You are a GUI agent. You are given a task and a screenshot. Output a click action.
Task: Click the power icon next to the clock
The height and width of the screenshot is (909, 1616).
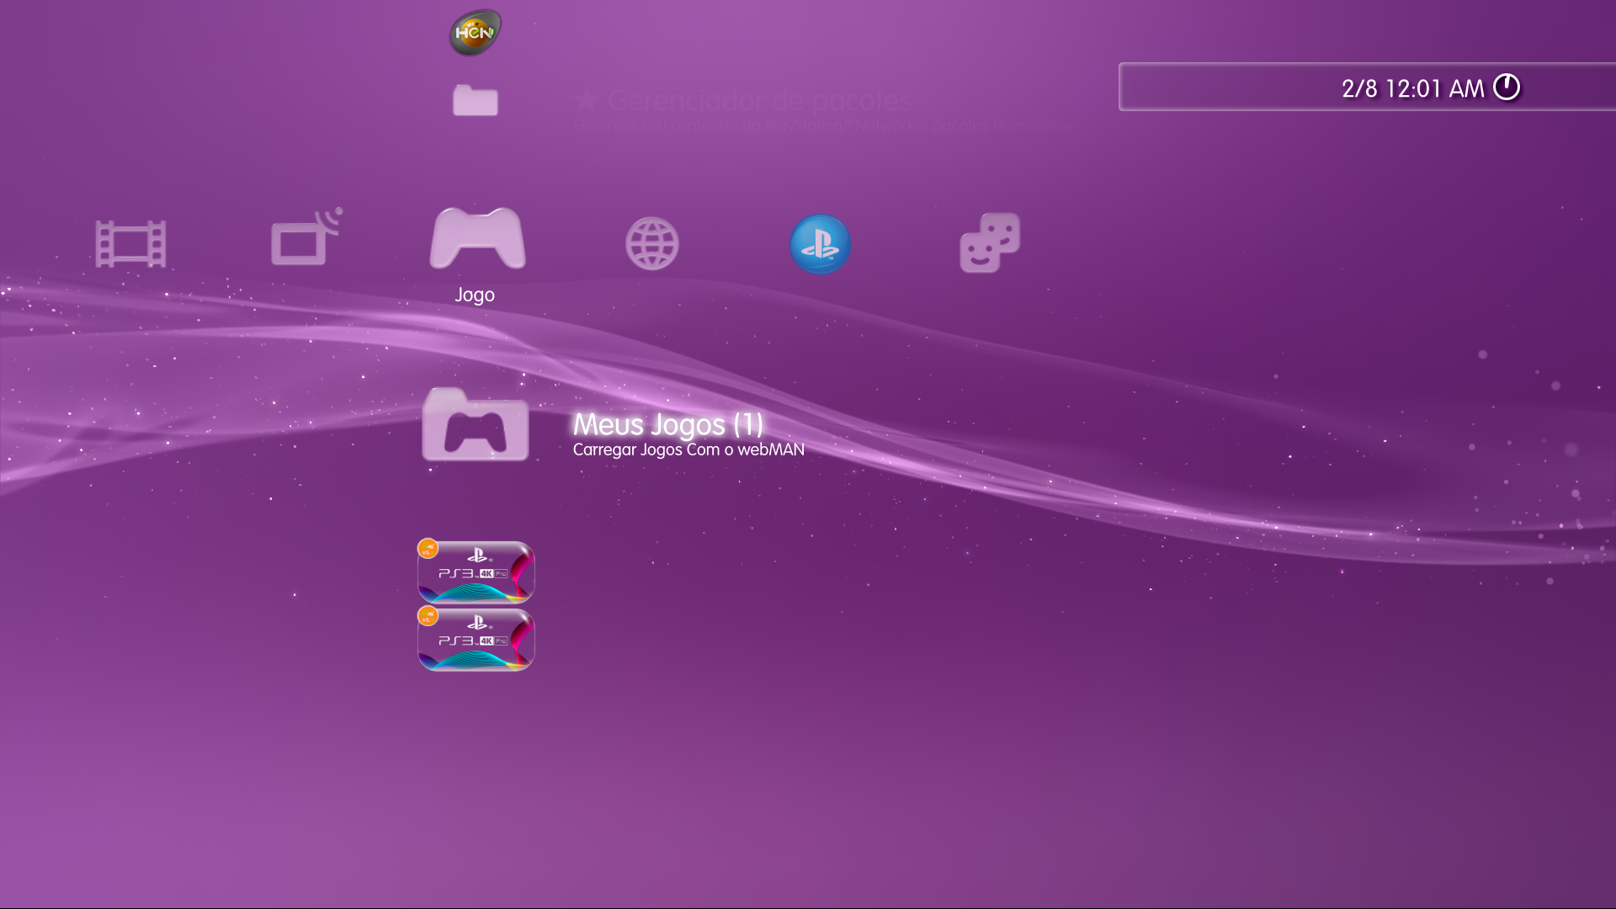click(1506, 86)
